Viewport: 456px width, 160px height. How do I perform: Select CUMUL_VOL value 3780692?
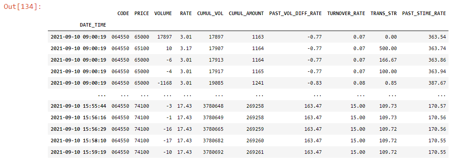(213, 152)
